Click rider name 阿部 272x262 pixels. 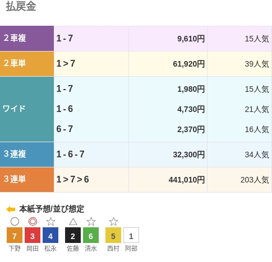[131, 249]
